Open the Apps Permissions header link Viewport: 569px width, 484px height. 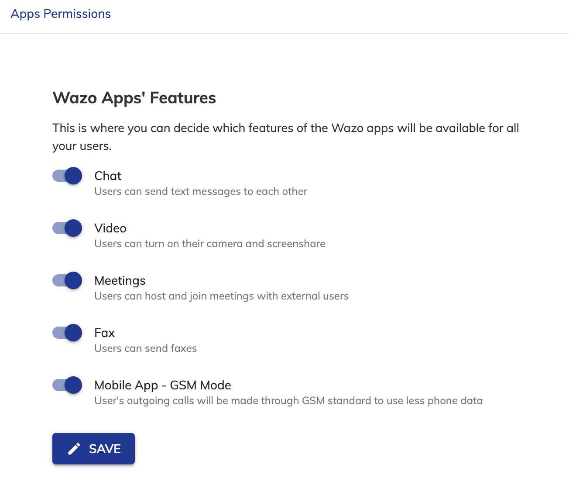point(61,14)
